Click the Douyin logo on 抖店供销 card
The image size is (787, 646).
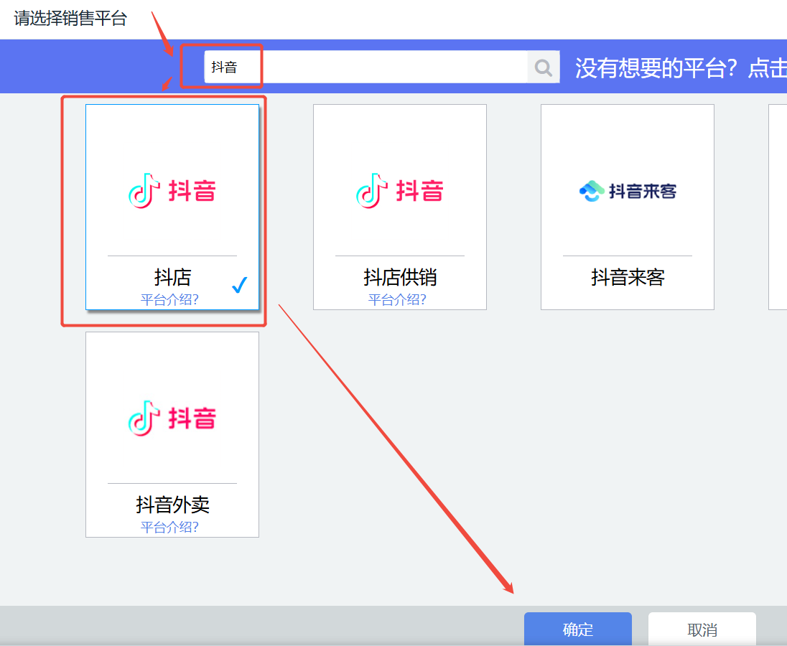coord(399,191)
